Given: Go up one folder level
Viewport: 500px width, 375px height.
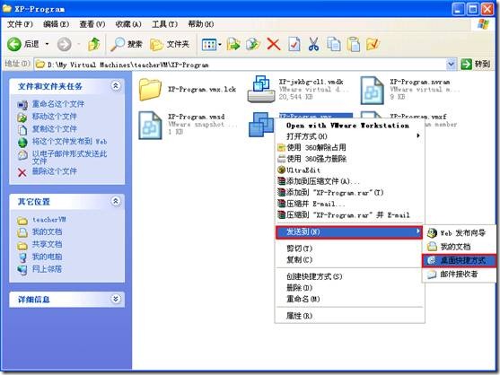Looking at the screenshot, I should click(x=93, y=44).
